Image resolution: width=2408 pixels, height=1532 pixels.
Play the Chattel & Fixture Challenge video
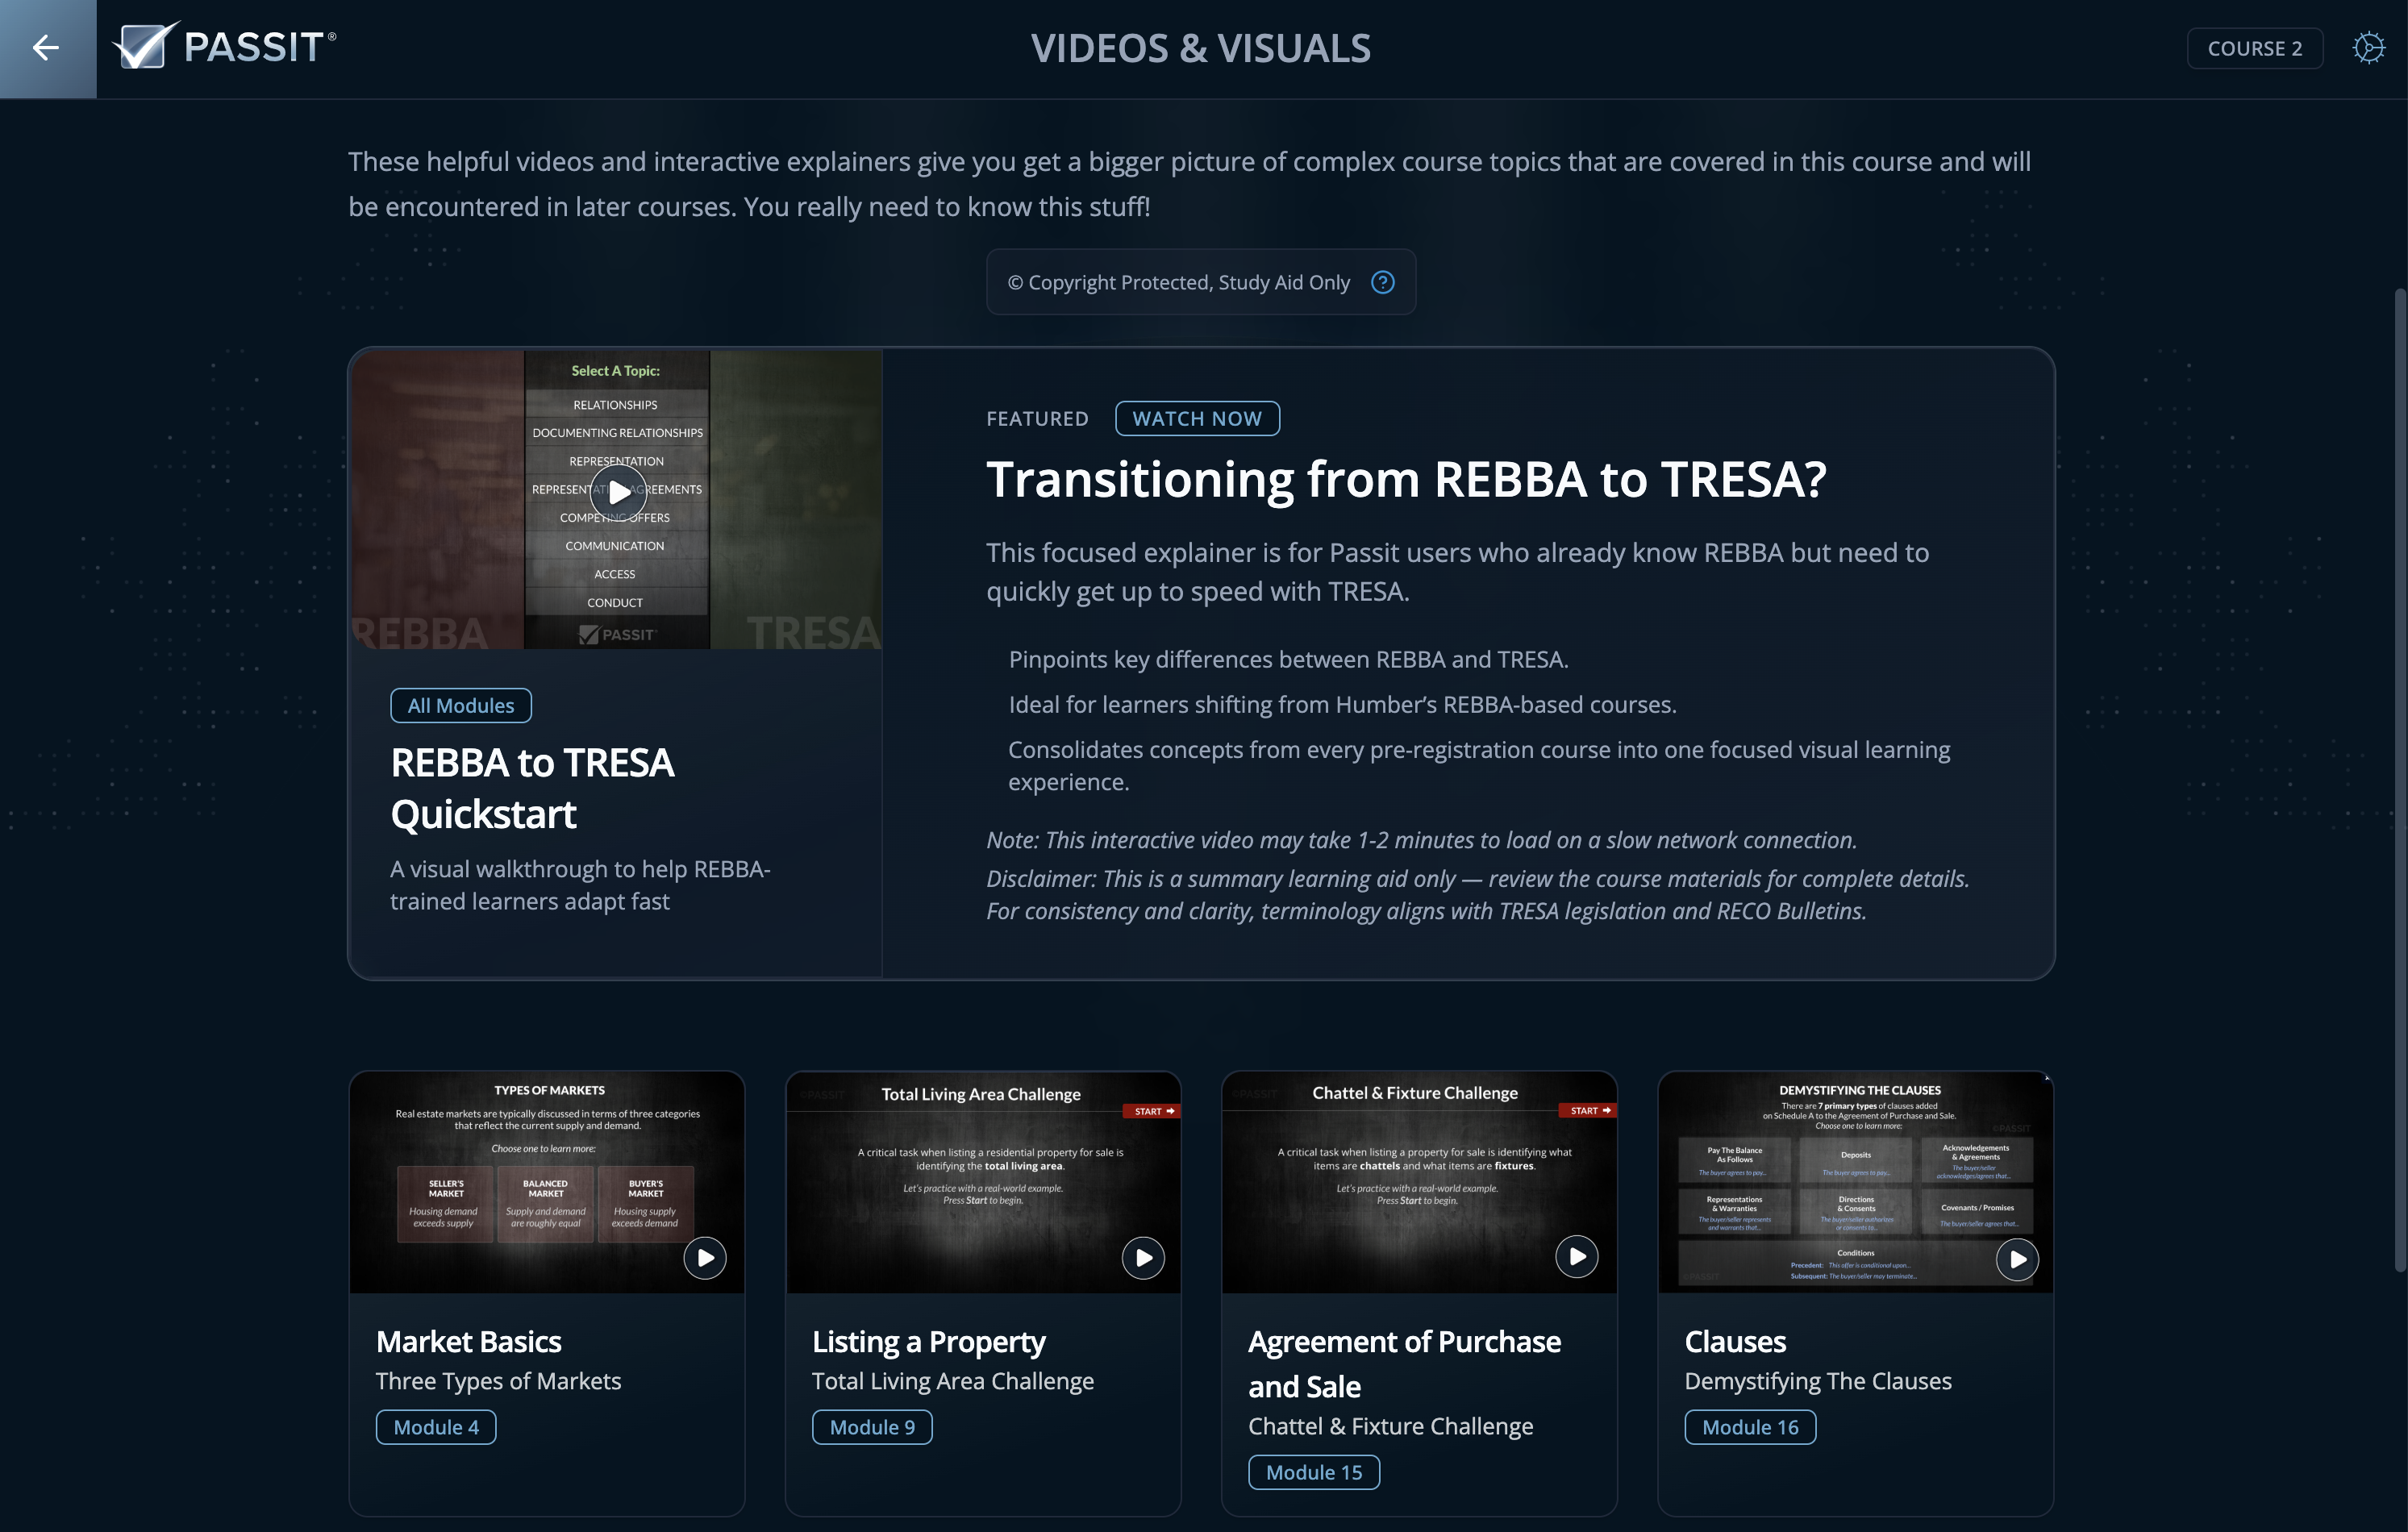pyautogui.click(x=1577, y=1257)
